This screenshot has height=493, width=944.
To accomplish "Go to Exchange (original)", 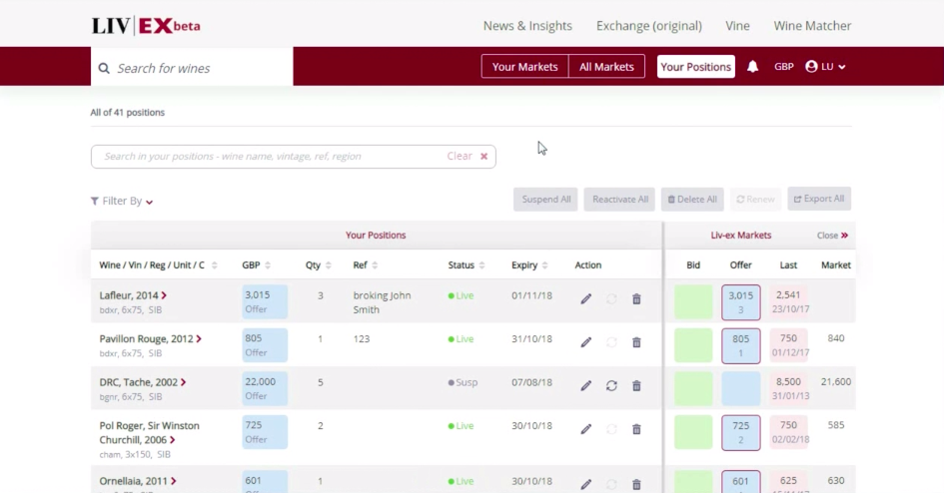I will click(649, 26).
